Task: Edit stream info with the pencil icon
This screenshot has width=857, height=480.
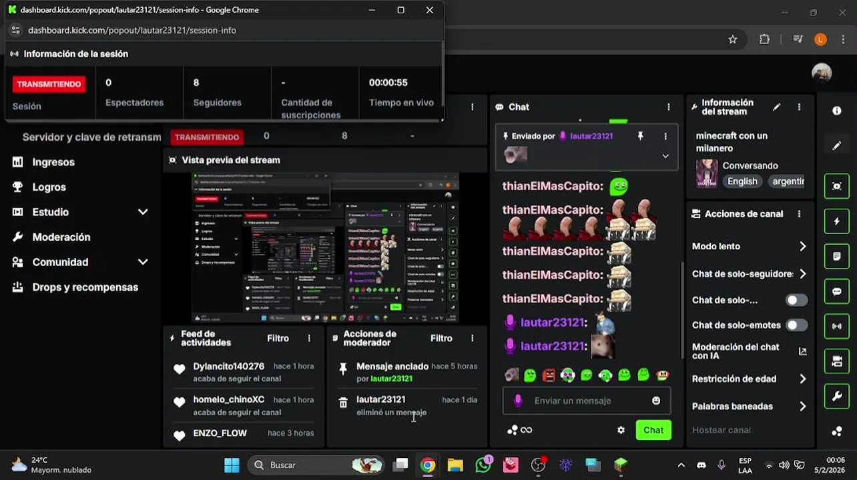Action: pyautogui.click(x=776, y=107)
